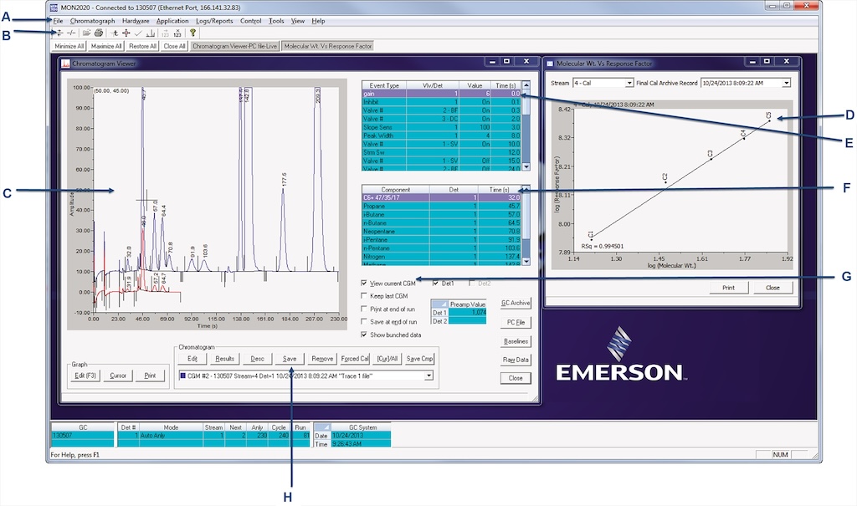Uncheck View current CGM
Image resolution: width=857 pixels, height=506 pixels.
pos(364,283)
